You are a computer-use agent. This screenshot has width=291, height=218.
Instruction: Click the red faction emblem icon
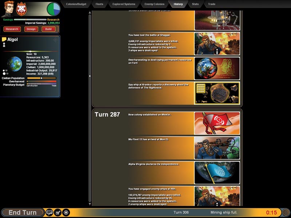pos(21,9)
